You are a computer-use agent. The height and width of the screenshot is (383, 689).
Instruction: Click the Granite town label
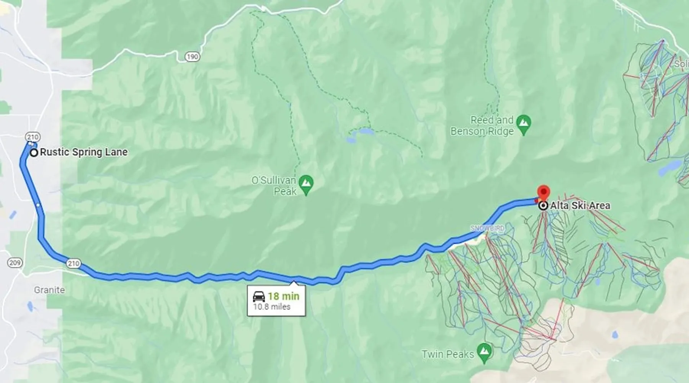pyautogui.click(x=49, y=290)
